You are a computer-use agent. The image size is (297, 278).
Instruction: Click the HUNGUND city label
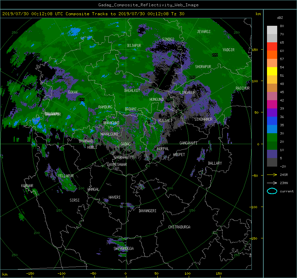(156, 99)
